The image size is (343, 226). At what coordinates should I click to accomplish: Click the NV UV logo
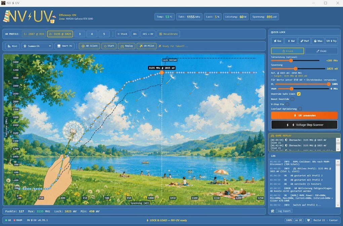tap(29, 16)
